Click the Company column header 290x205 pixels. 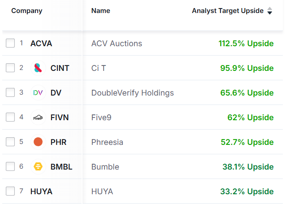coord(26,11)
